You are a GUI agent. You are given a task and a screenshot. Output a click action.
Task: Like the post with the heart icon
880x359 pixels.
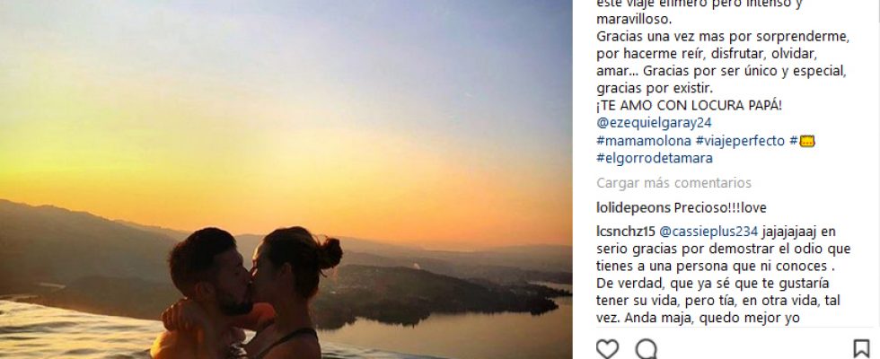607,349
